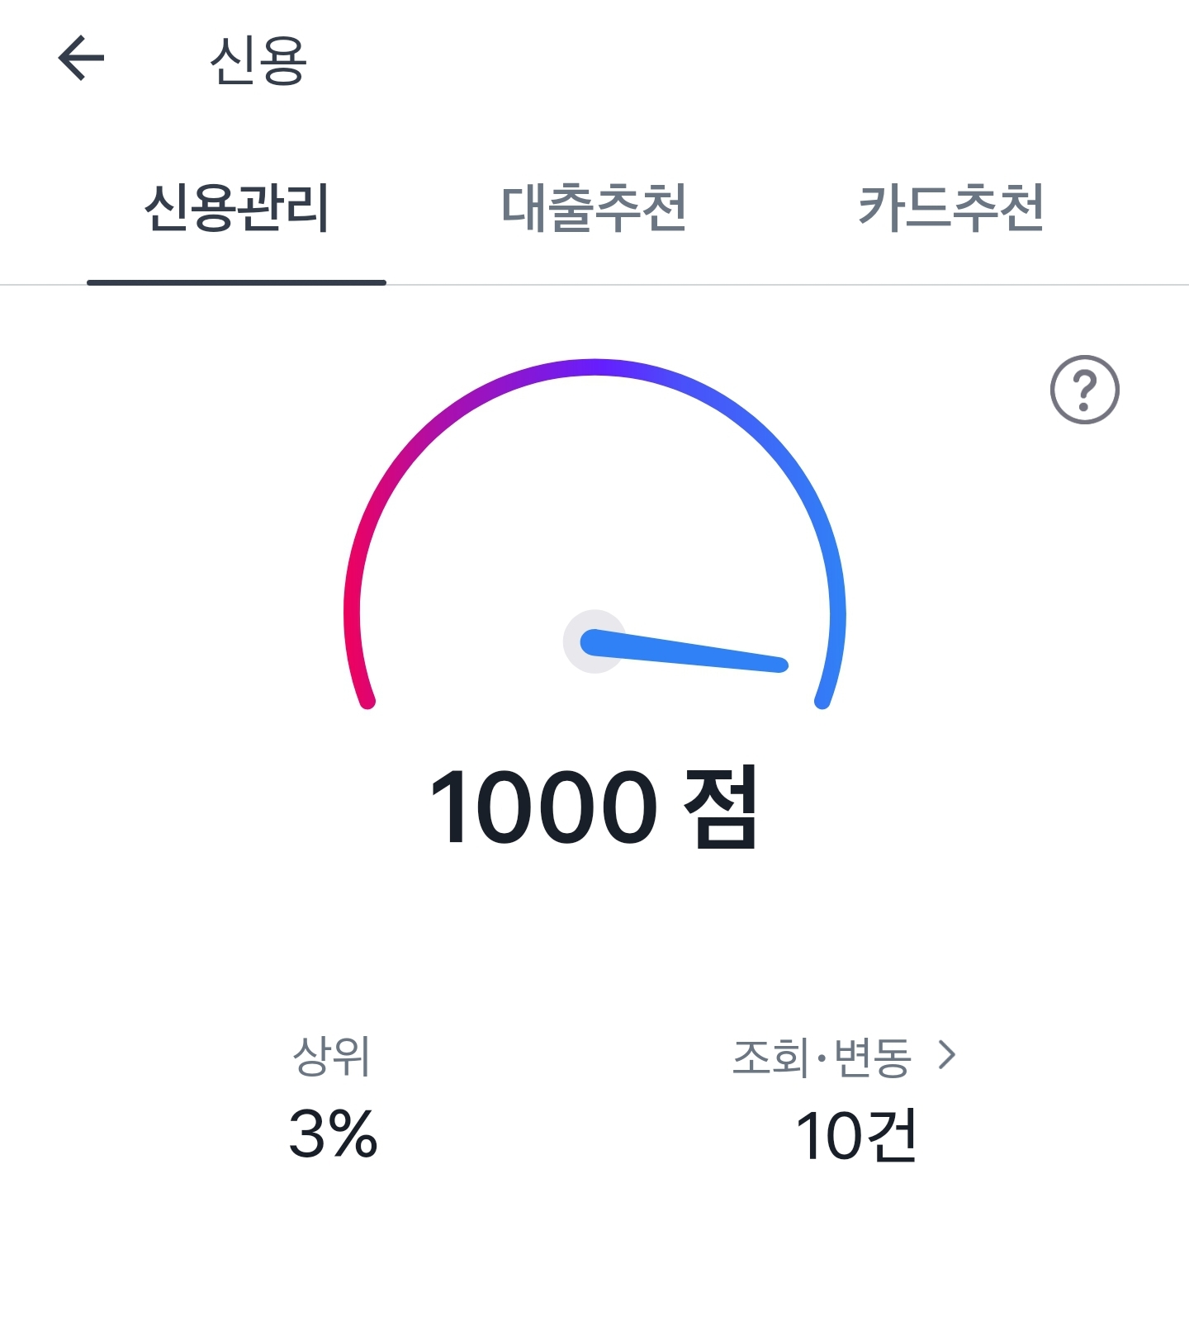1189x1344 pixels.
Task: Open the question mark help icon
Action: [1084, 390]
